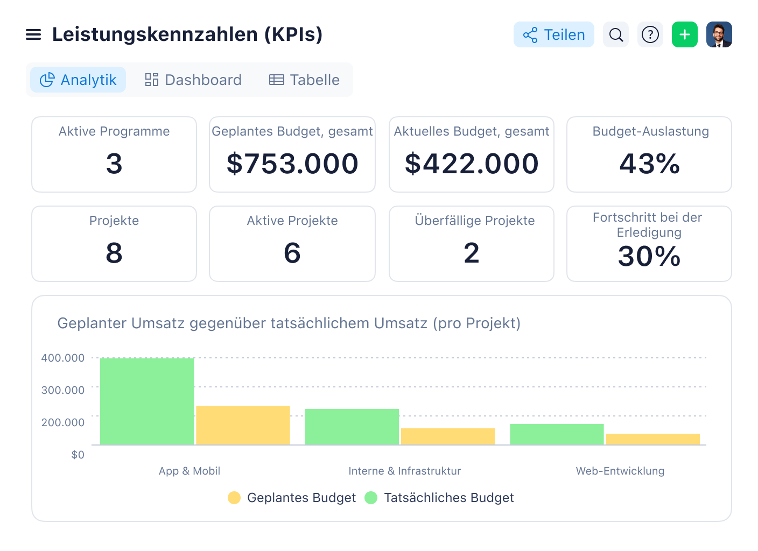
Task: Click the user profile avatar
Action: tap(719, 34)
